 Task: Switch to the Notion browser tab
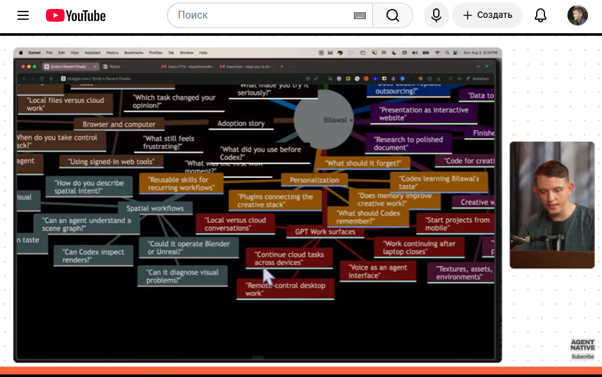coord(112,66)
